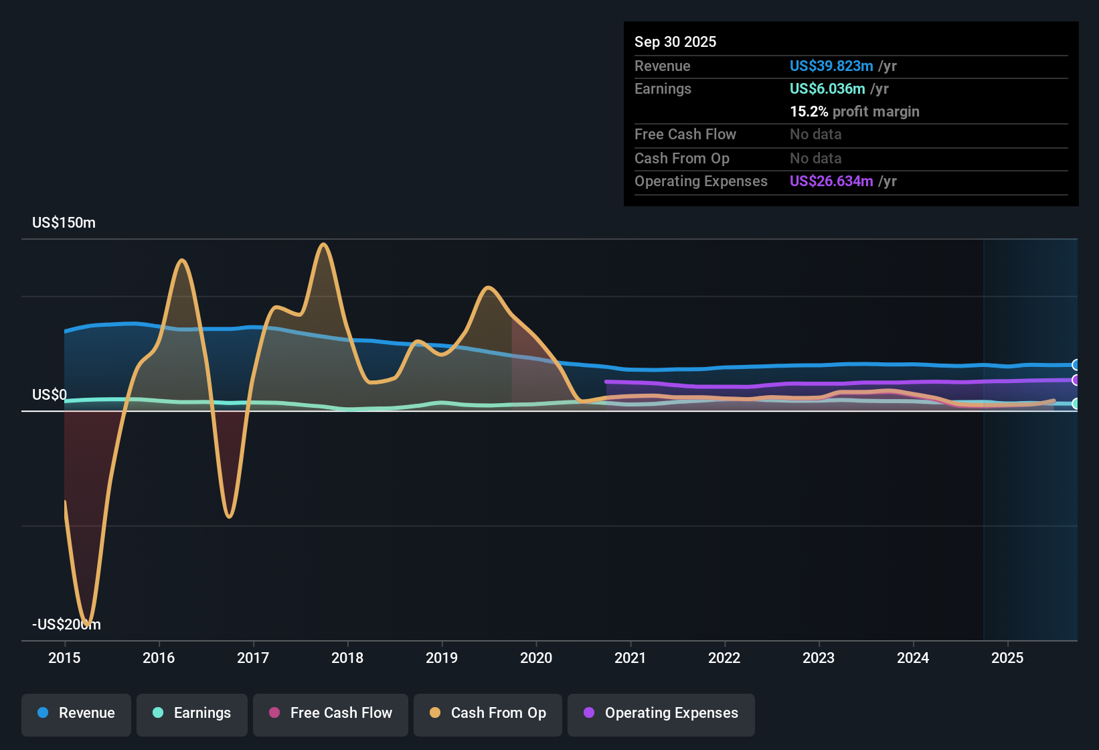Select the Earnings endpoint marker on the chart

point(1076,404)
